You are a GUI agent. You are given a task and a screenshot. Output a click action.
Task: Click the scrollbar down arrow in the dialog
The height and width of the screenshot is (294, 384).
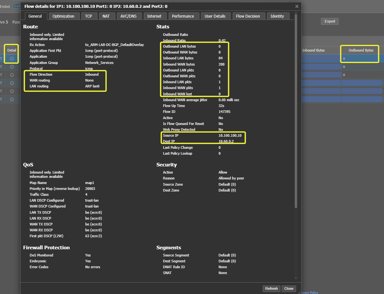[x=296, y=278]
